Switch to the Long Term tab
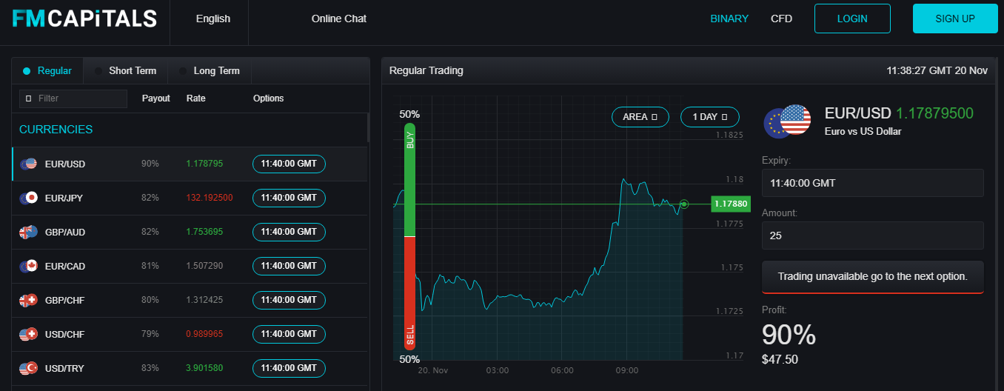 (x=210, y=71)
